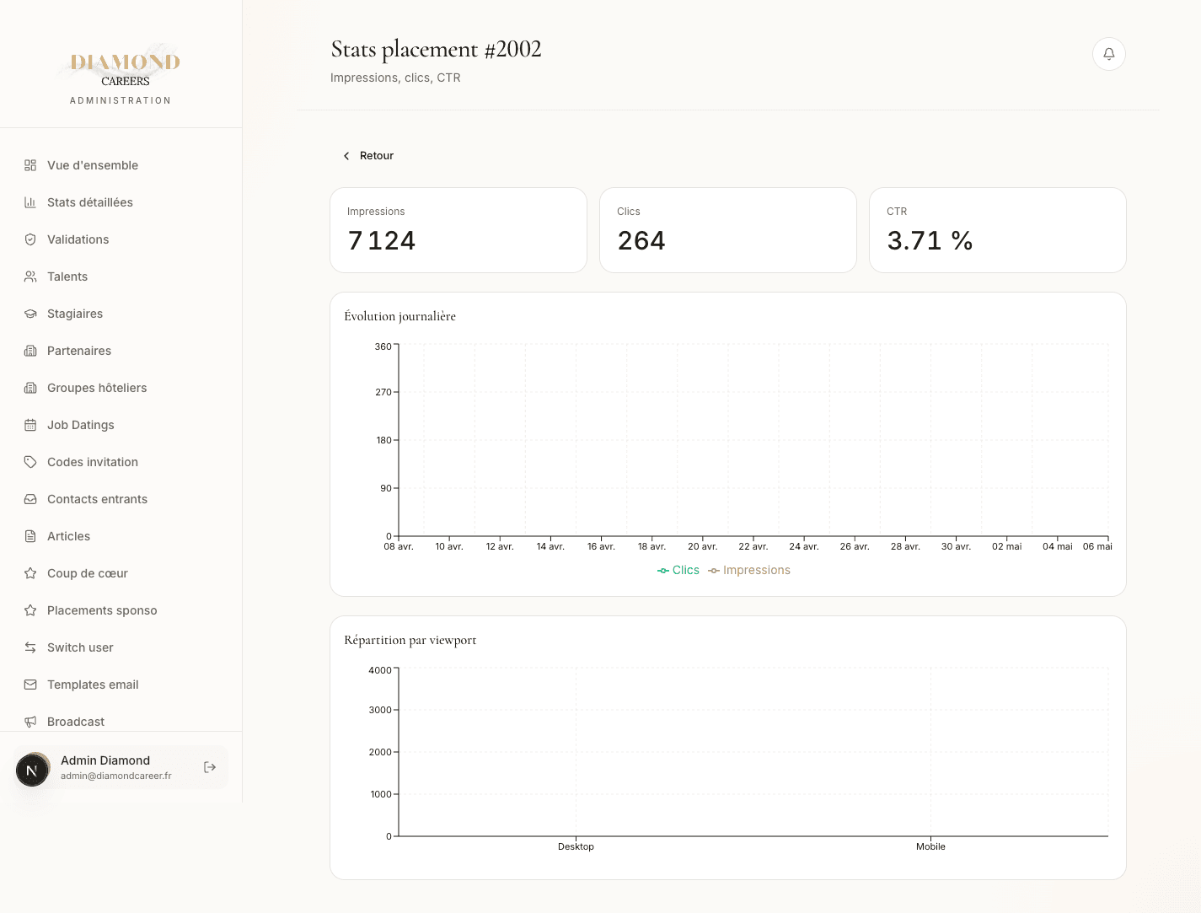Click the CTR card showing 3.71 %
Viewport: 1201px width, 913px height.
tap(998, 230)
